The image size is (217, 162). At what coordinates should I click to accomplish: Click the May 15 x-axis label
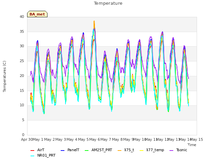coord(197,139)
